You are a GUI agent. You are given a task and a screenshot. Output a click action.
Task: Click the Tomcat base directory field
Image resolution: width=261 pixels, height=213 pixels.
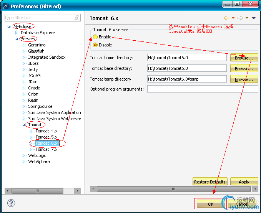[x=187, y=68]
